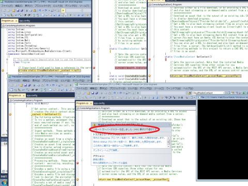The height and width of the screenshot is (186, 248).
Task: Click the Save All icon in front window toolbar
Action: 97,93
